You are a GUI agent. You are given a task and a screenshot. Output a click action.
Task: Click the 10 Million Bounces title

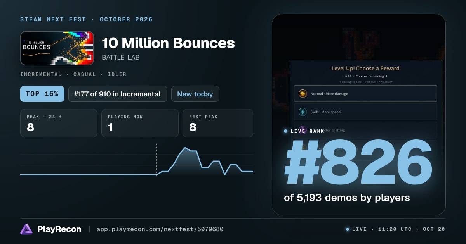click(168, 43)
